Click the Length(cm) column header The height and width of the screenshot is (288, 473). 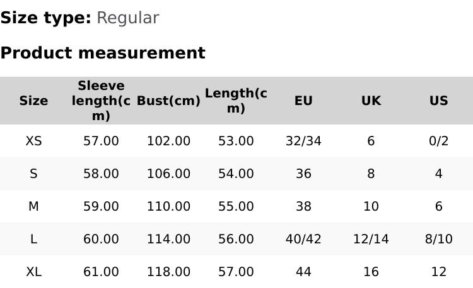(236, 101)
